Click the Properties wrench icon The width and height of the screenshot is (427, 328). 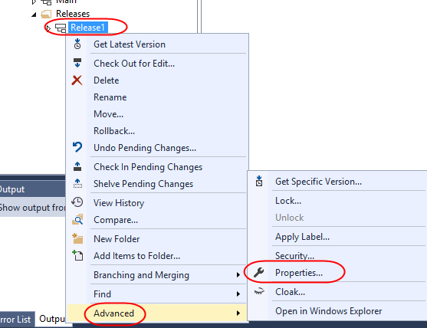[x=258, y=272]
